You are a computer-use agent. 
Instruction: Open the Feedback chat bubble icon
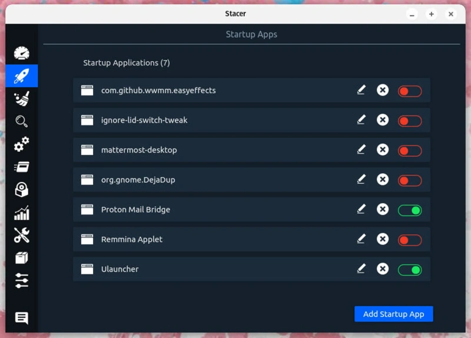(x=22, y=319)
